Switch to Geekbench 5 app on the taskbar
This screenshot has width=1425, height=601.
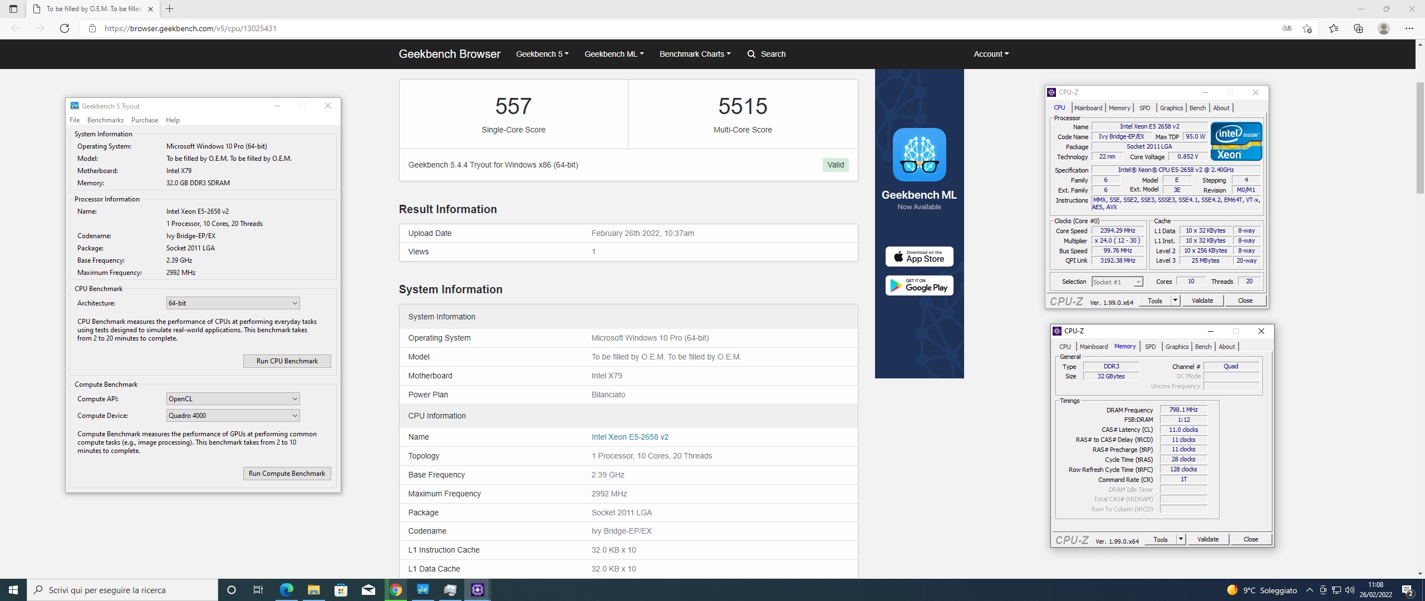[x=423, y=590]
